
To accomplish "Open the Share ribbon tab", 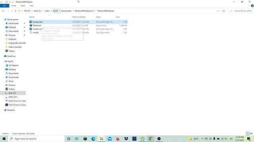I will point(23,6).
